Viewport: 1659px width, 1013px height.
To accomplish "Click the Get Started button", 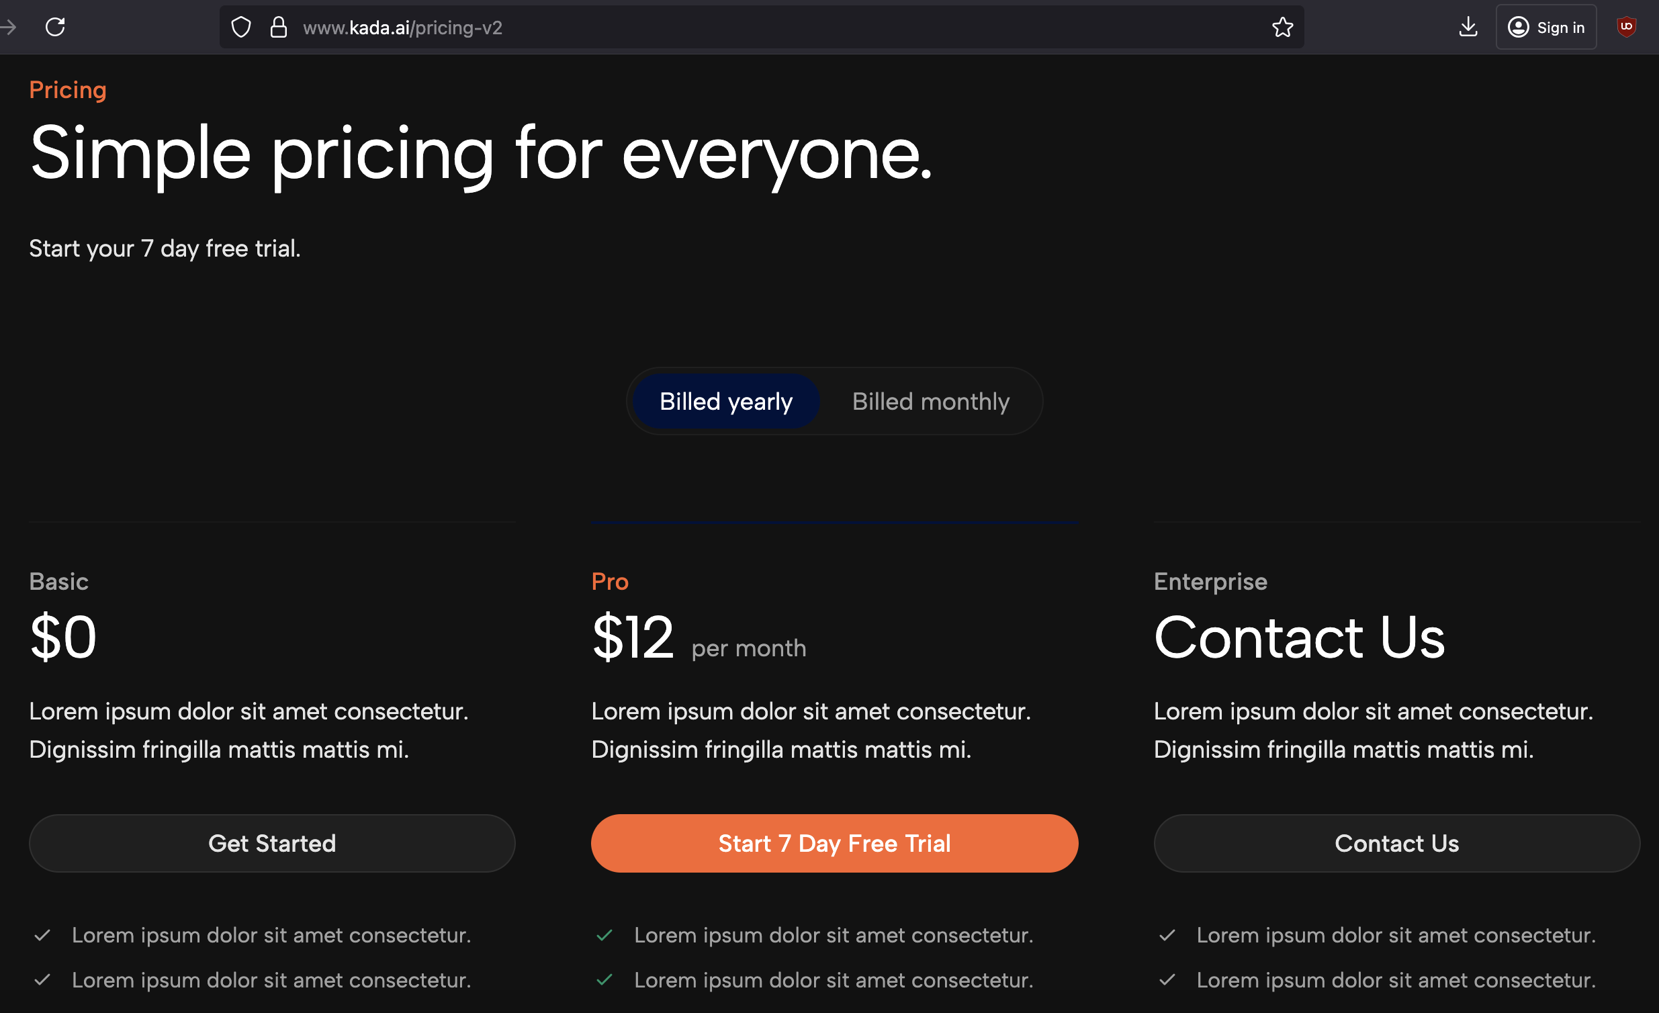I will (272, 843).
